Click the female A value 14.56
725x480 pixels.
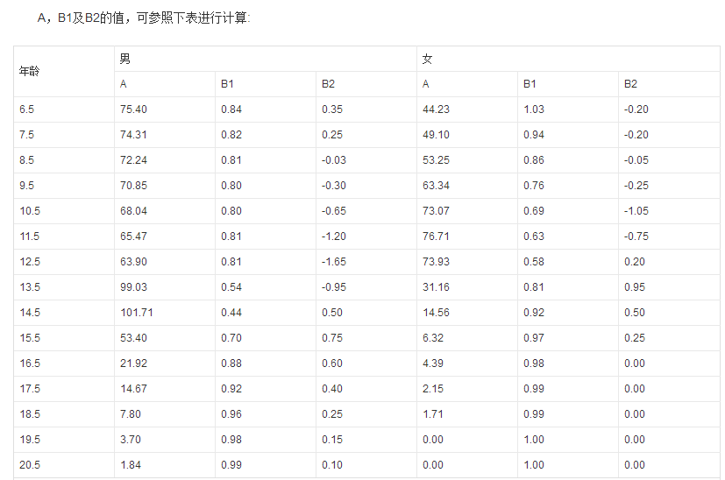pyautogui.click(x=436, y=313)
